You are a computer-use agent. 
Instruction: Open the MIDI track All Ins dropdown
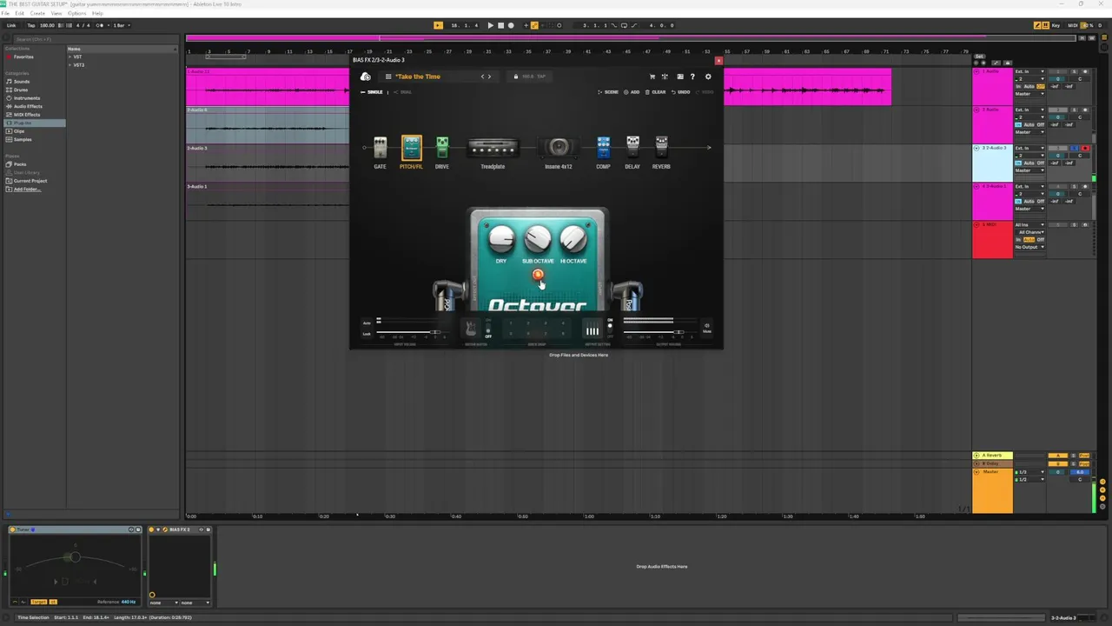1029,224
